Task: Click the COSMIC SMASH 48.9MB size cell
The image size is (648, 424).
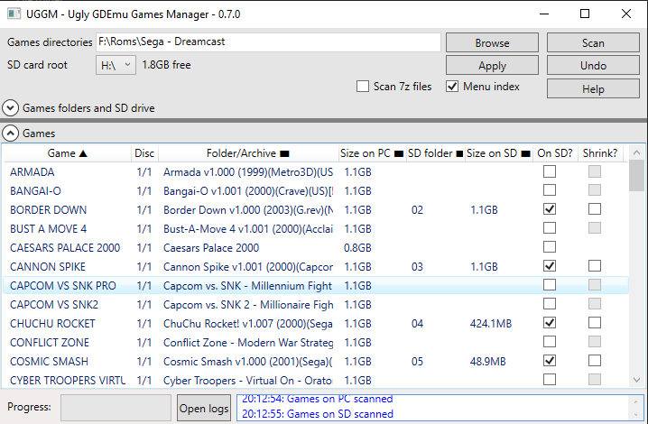Action: 487,362
